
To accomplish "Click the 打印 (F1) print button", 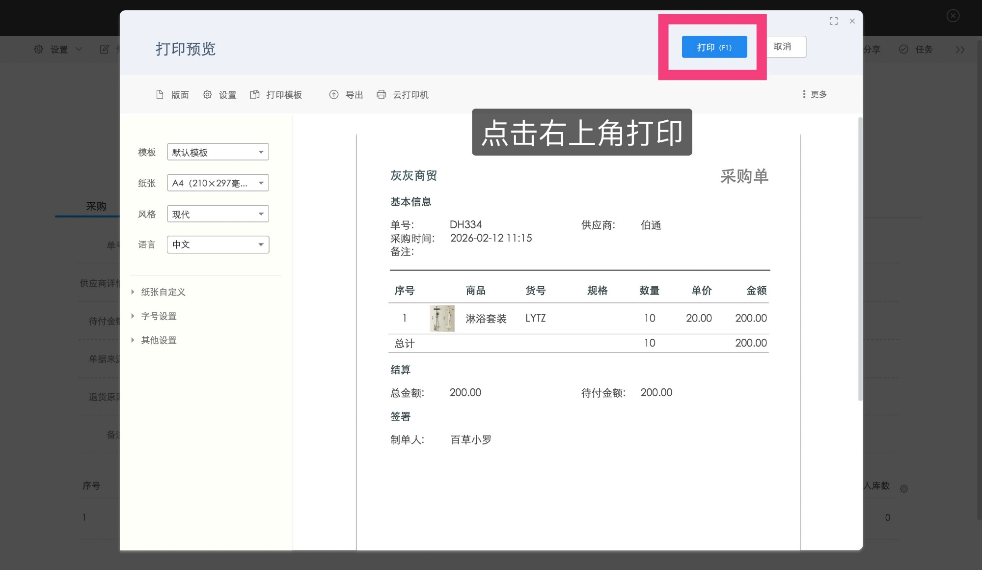I will 714,47.
